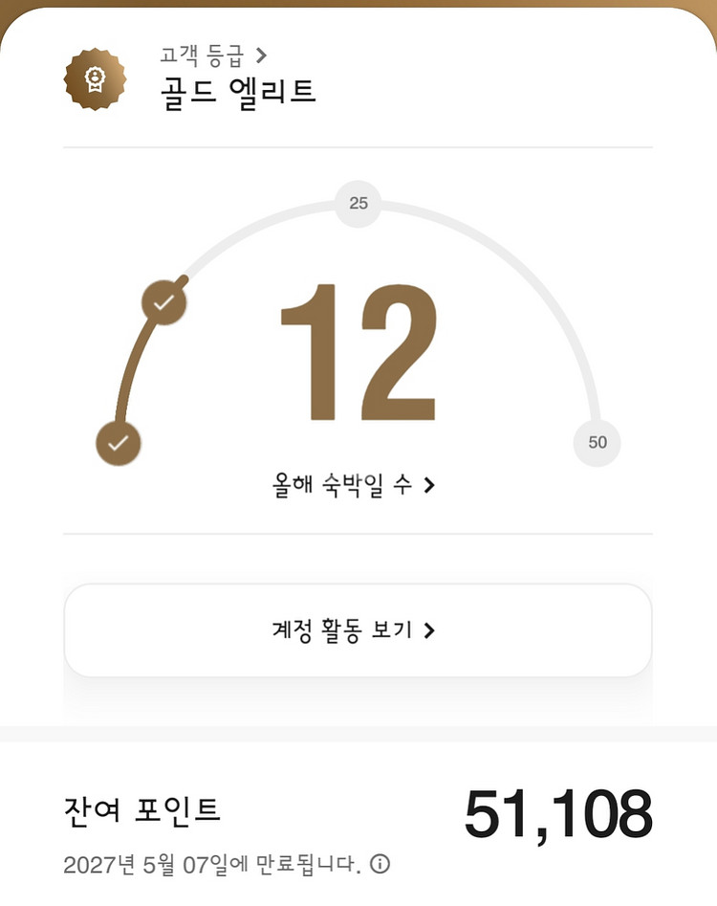
Task: Click the info icon beside the points expiration date
Action: [380, 864]
